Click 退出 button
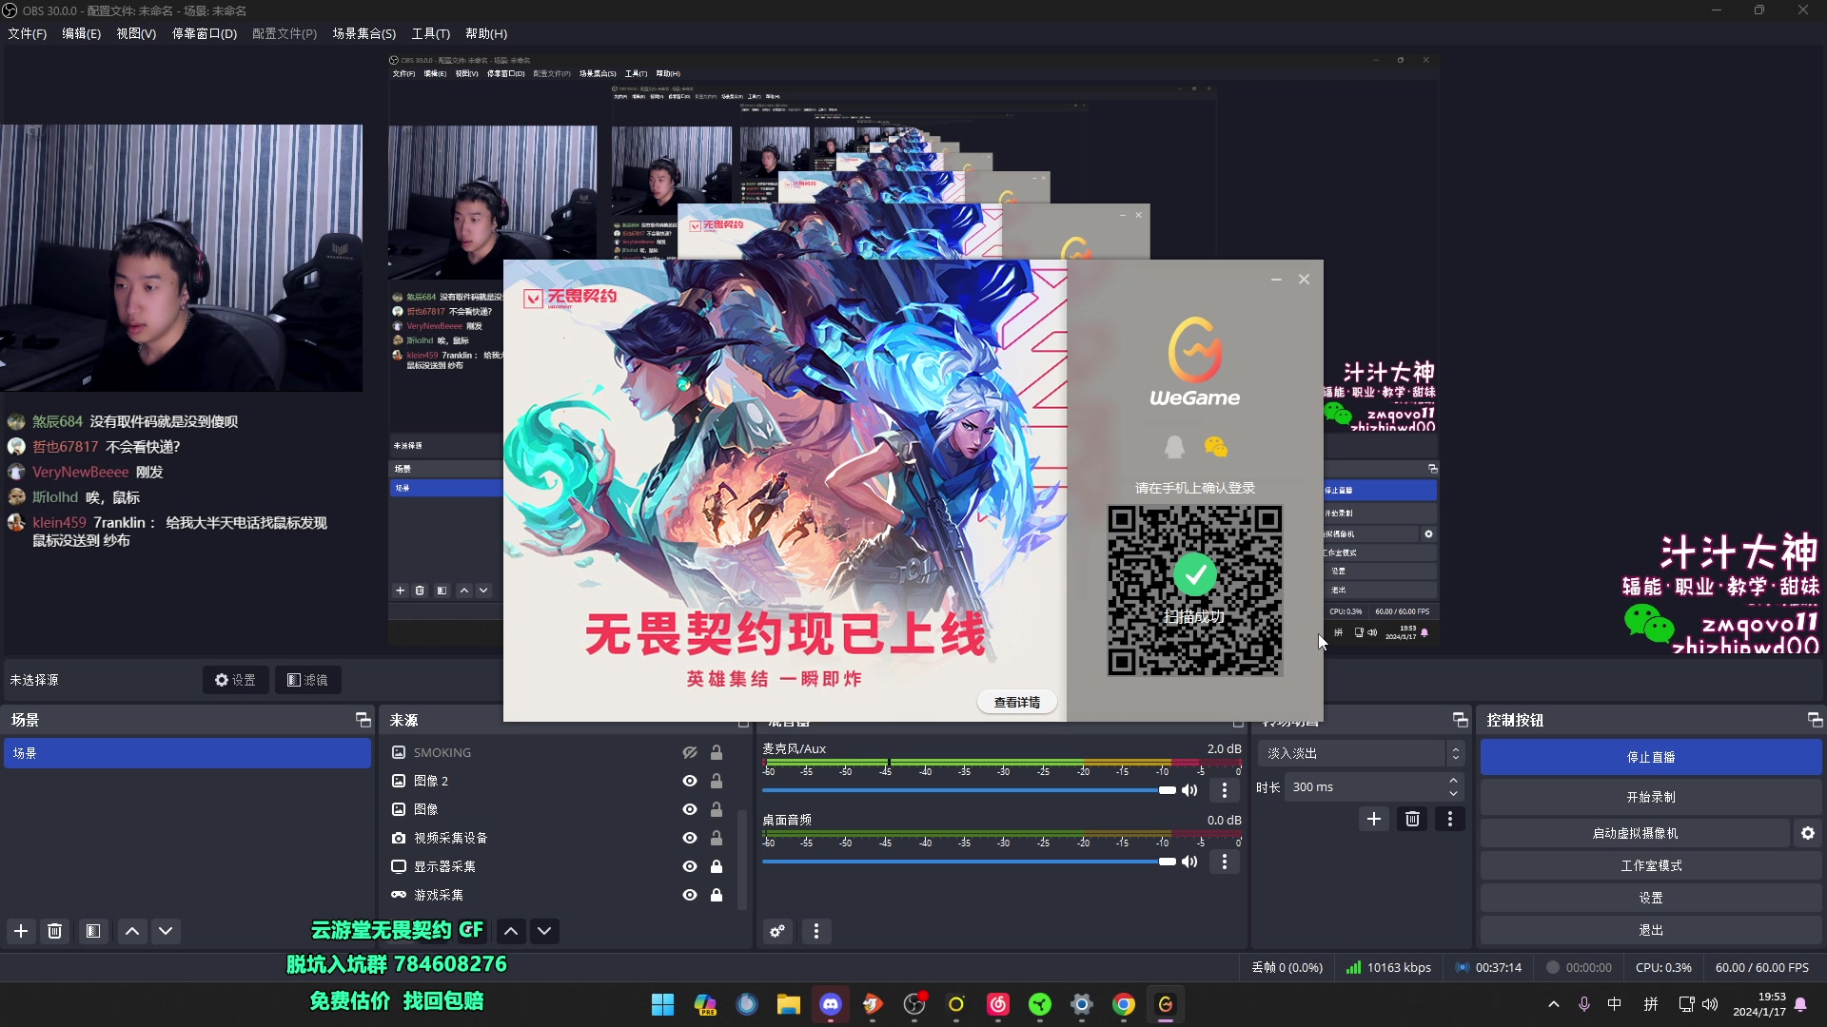 click(x=1651, y=930)
